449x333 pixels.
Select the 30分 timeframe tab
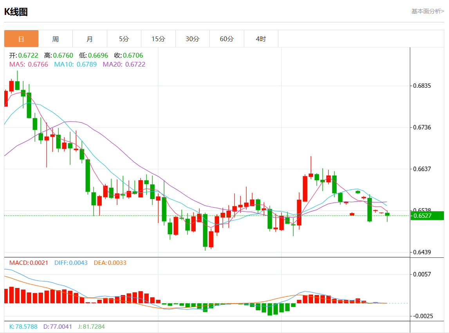pyautogui.click(x=193, y=39)
